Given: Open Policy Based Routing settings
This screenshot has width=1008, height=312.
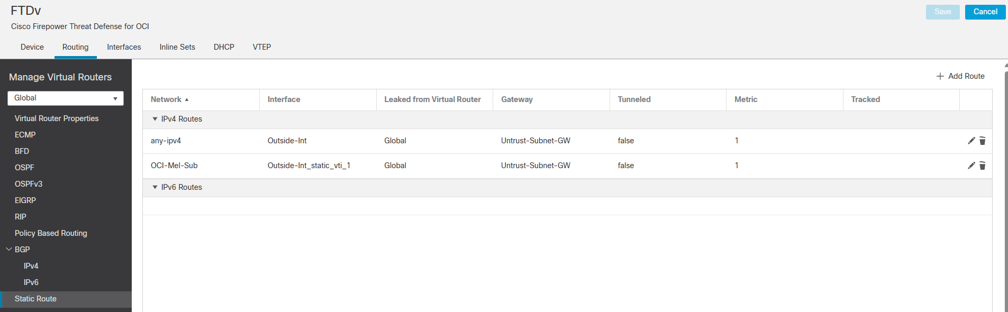Looking at the screenshot, I should (51, 233).
